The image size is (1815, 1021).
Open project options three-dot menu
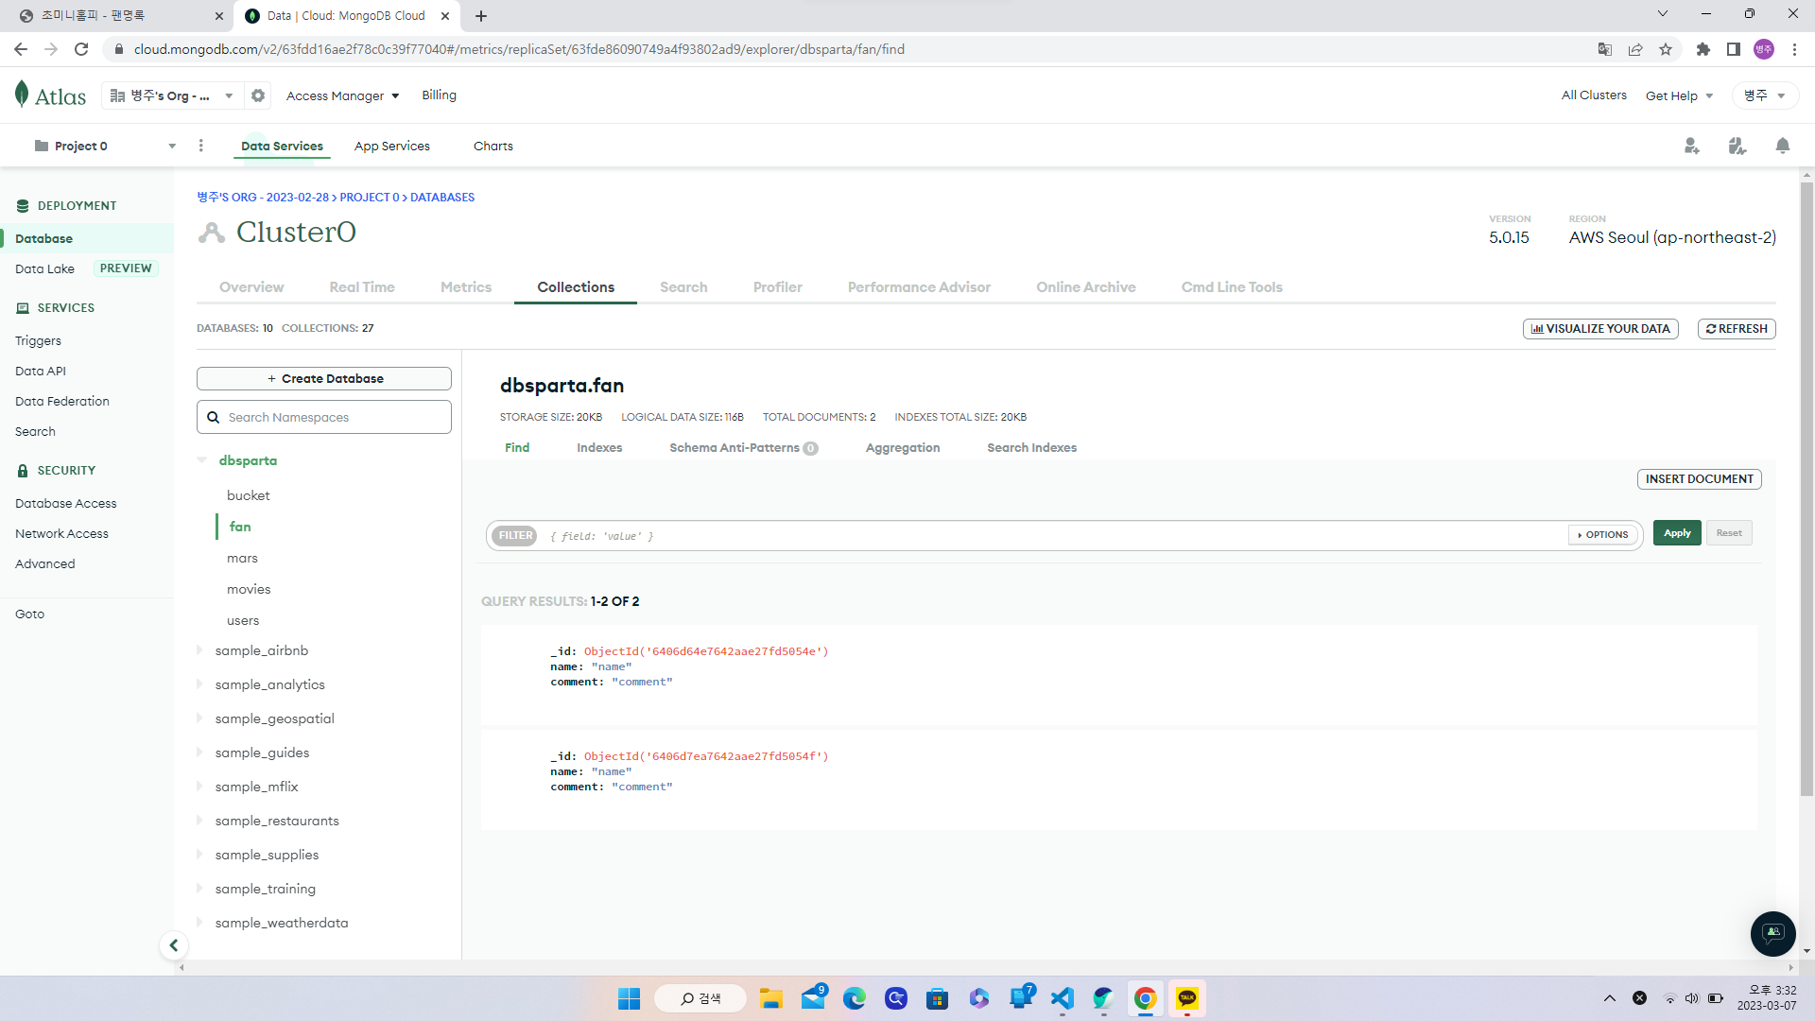coord(200,146)
